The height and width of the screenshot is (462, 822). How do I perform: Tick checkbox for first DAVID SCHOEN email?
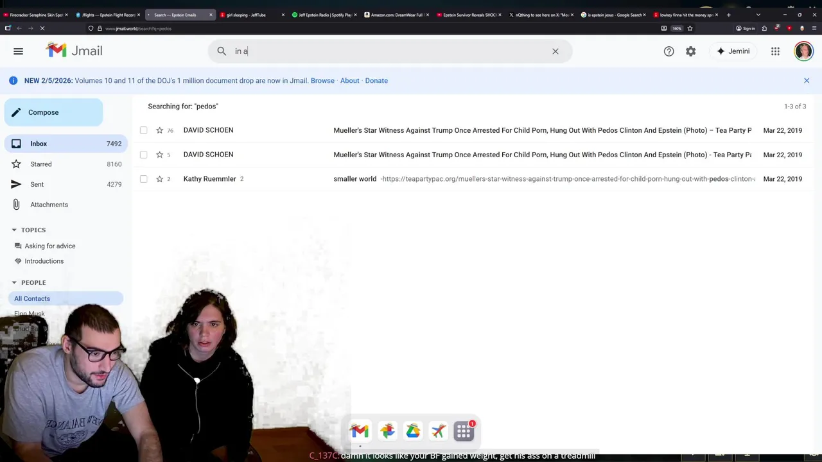point(143,130)
